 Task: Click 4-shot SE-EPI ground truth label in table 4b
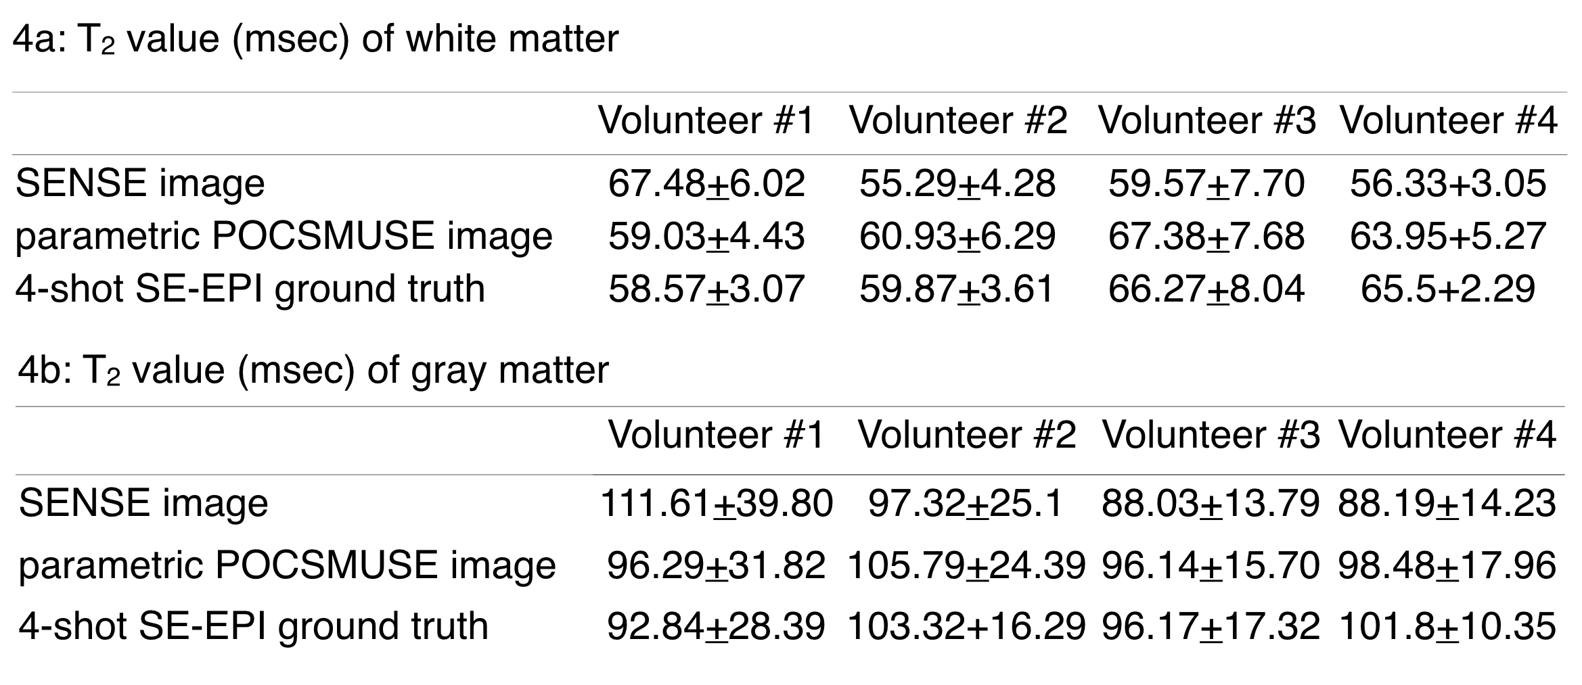253,626
